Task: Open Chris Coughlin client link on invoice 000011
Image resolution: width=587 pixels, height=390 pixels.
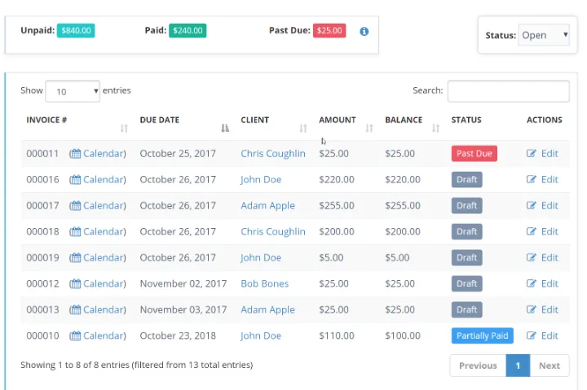Action: click(x=273, y=154)
